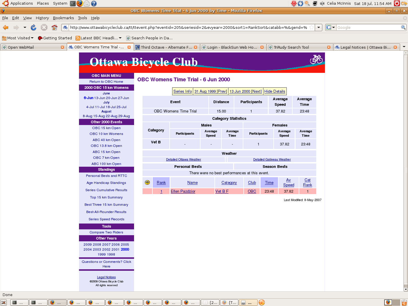Click the browser Back arrow button
The image size is (408, 306).
(6, 27)
